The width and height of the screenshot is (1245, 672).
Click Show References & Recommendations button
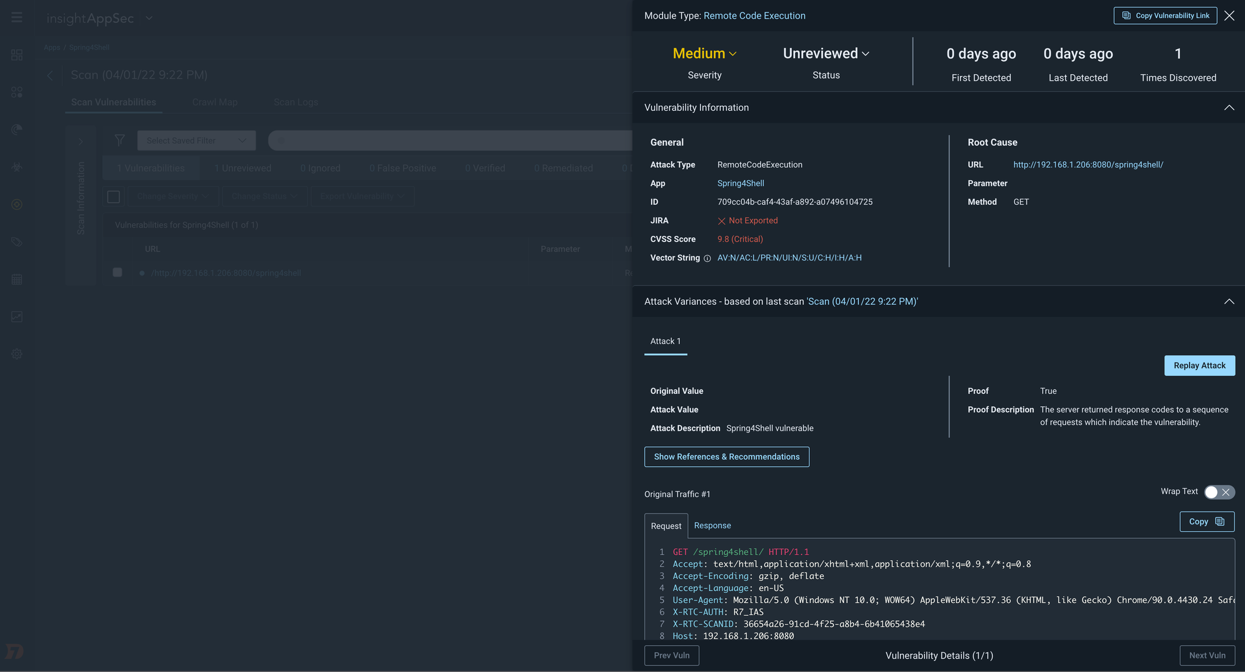[726, 457]
